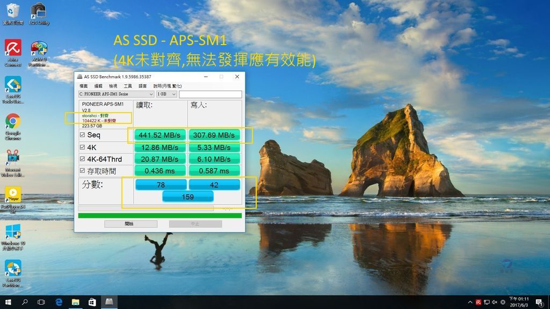Open the 檢視 (View) menu
550x309 pixels.
tap(113, 86)
